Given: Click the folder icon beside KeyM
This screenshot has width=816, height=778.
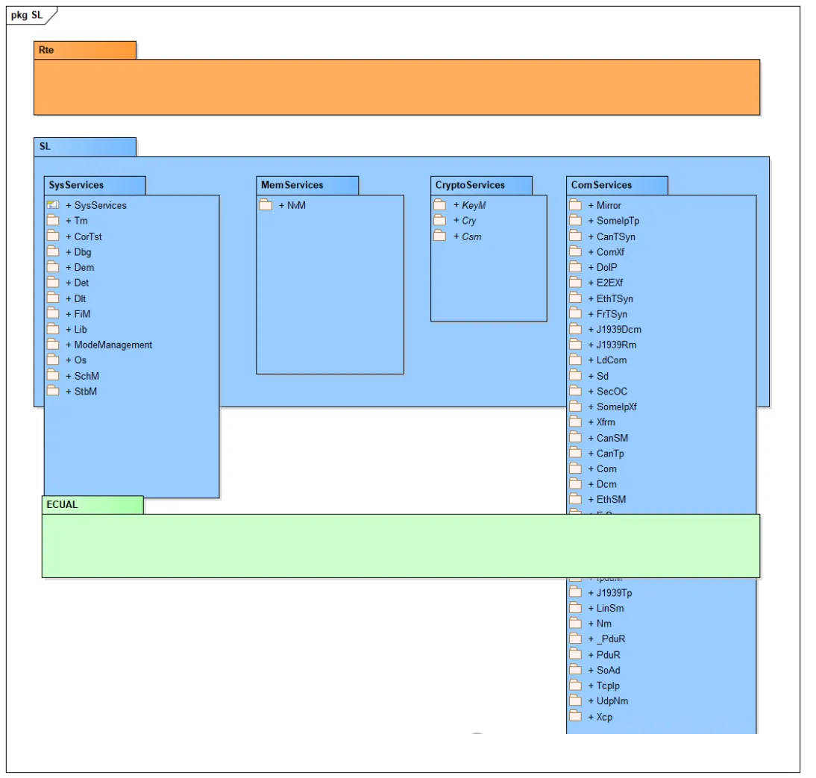Looking at the screenshot, I should pos(439,205).
